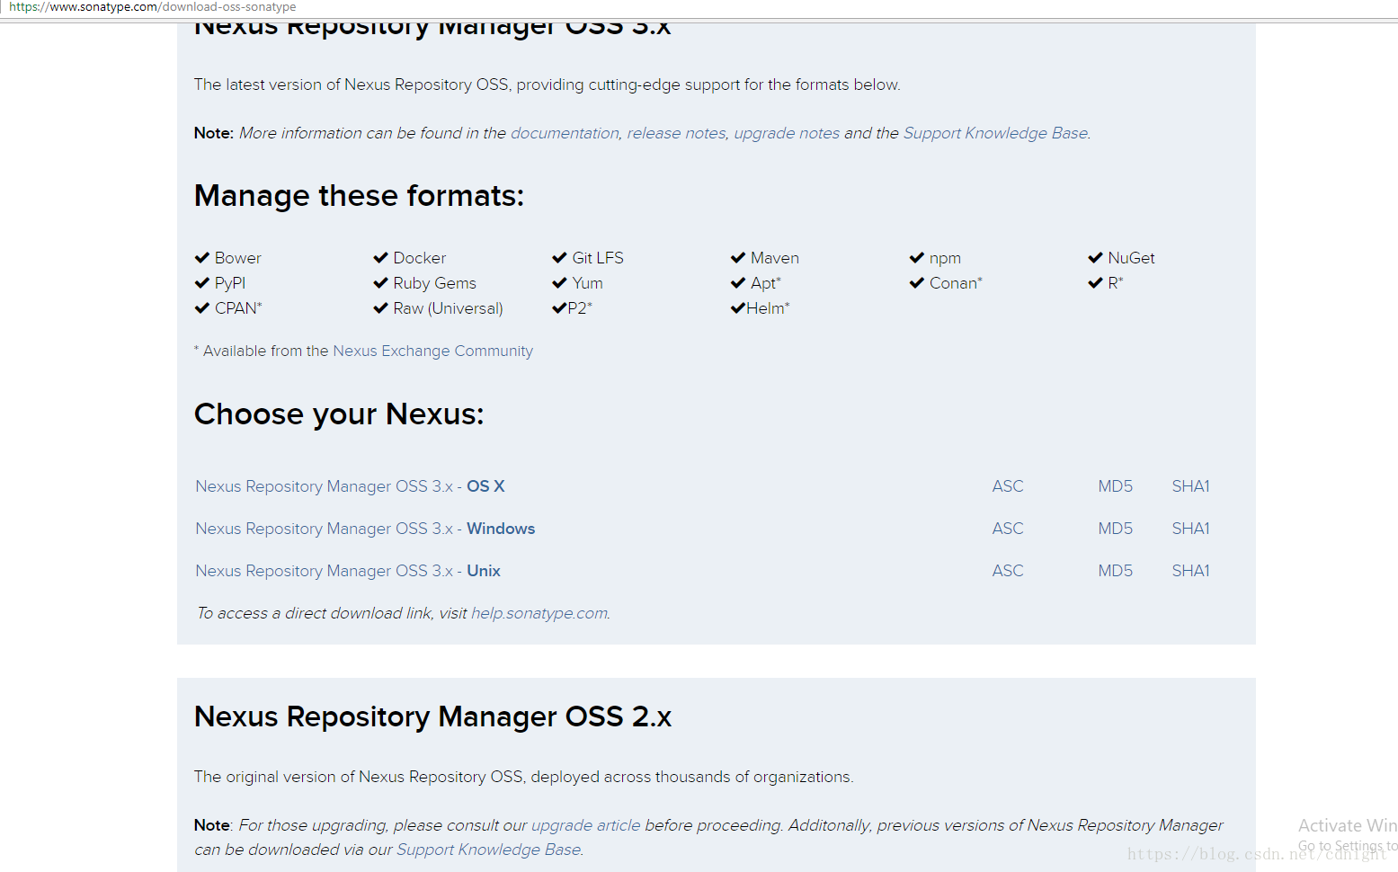Open the SHA1 checksum for Unix
Screen dimensions: 1398x872
click(1190, 571)
